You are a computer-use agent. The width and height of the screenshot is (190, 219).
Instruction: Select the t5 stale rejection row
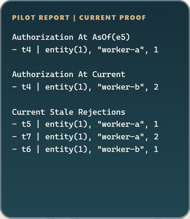click(x=85, y=124)
